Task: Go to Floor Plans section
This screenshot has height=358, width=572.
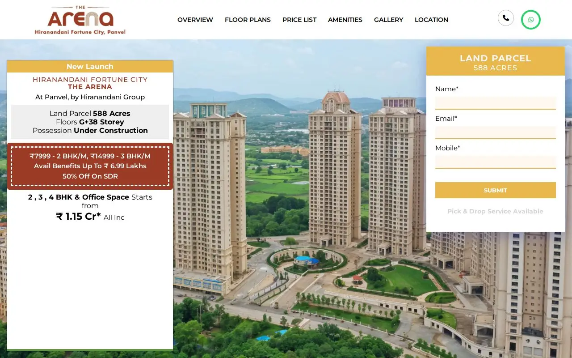Action: coord(248,20)
